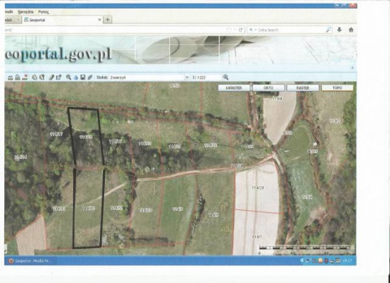Expand the hidden system tray icons arrow
390x283 pixels.
[302, 260]
